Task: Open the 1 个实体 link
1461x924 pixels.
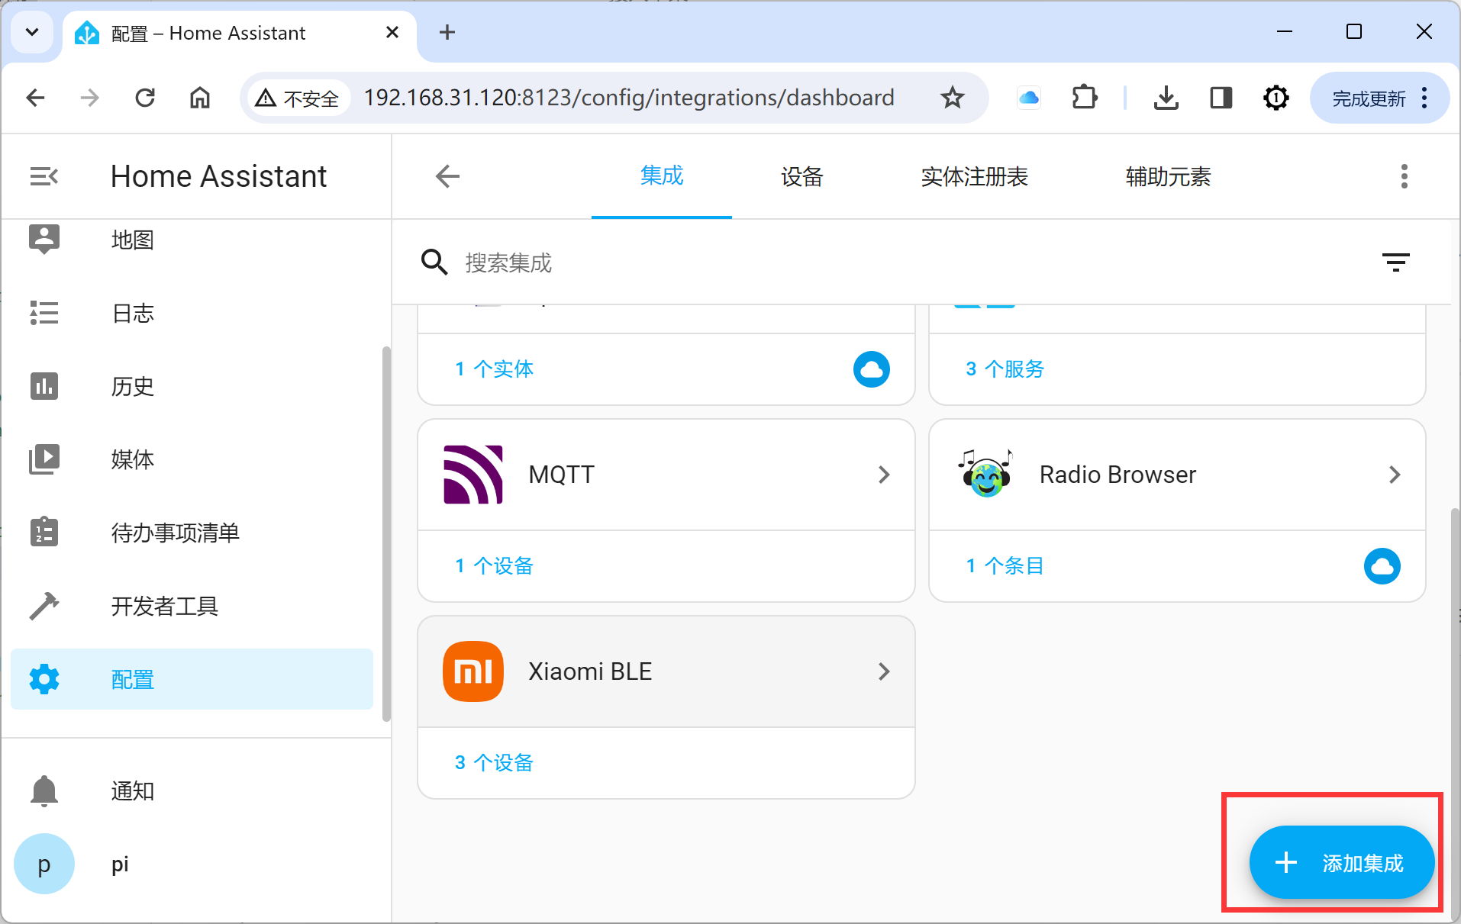Action: point(494,369)
